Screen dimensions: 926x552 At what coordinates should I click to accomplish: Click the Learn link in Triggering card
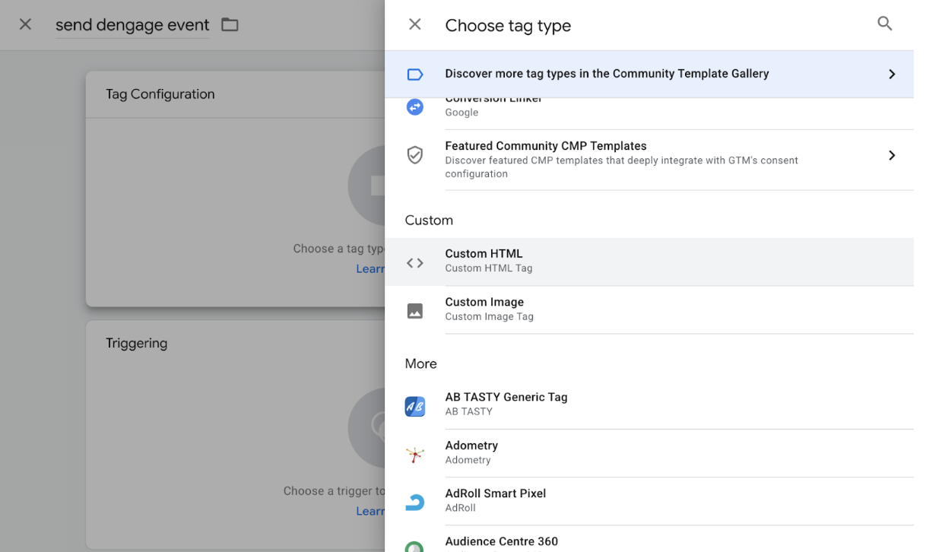370,511
